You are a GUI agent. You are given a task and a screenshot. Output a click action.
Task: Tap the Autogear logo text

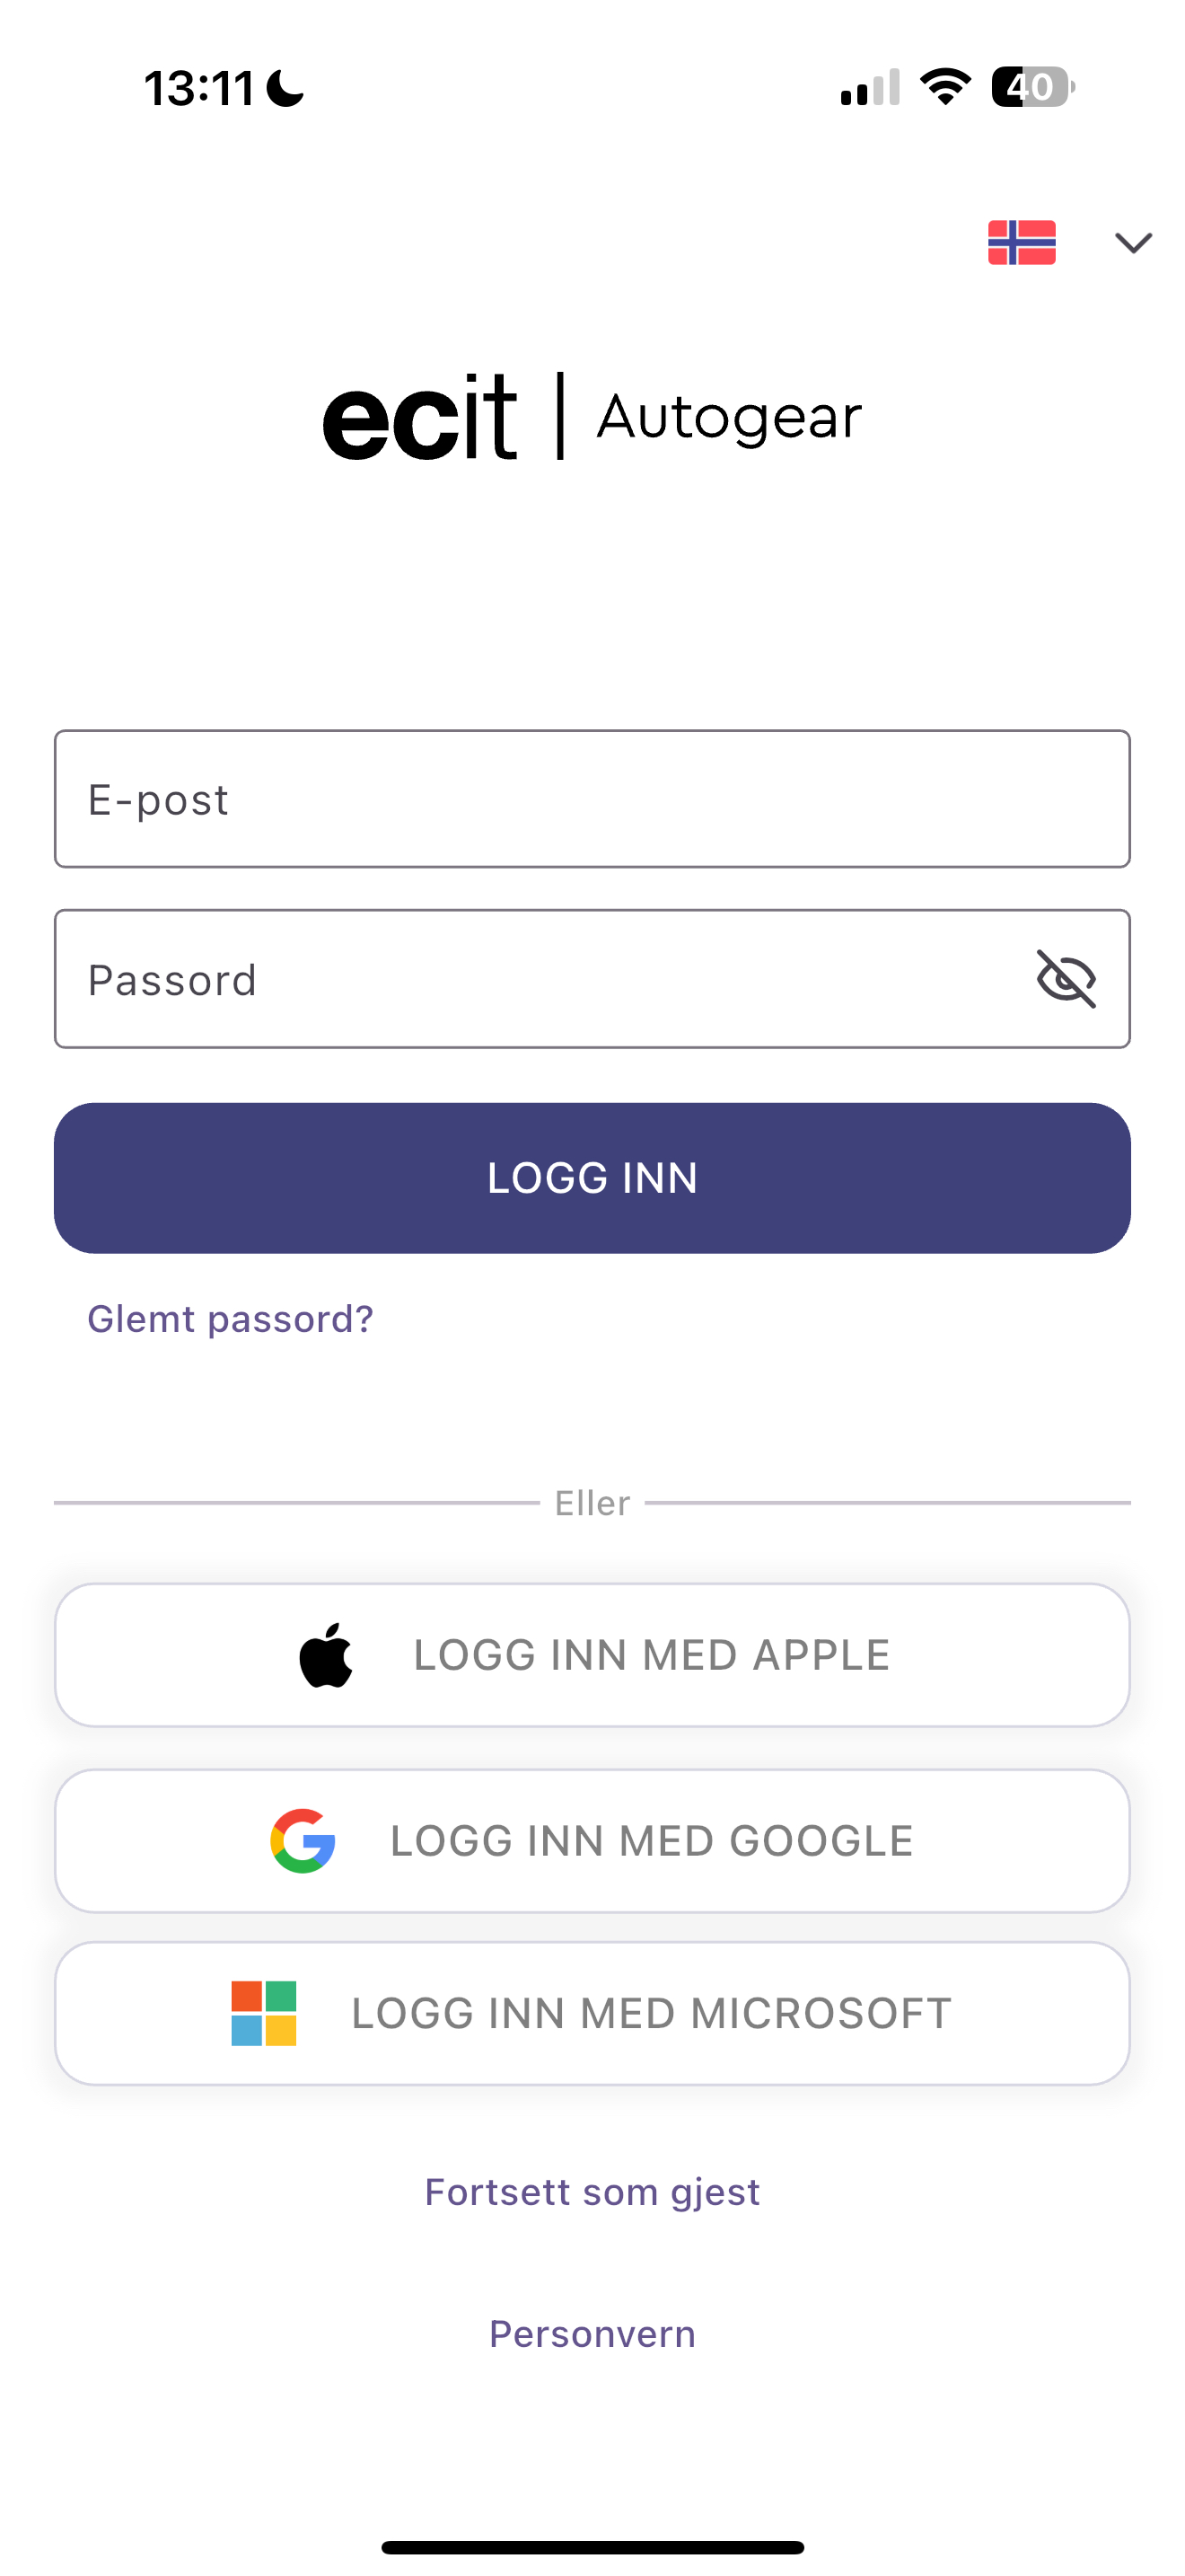click(x=729, y=417)
